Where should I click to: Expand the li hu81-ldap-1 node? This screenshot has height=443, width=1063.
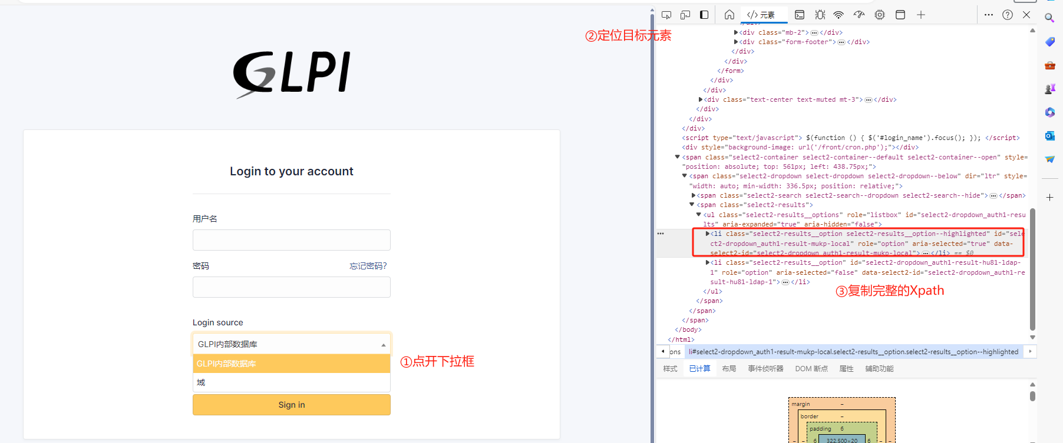pyautogui.click(x=708, y=262)
